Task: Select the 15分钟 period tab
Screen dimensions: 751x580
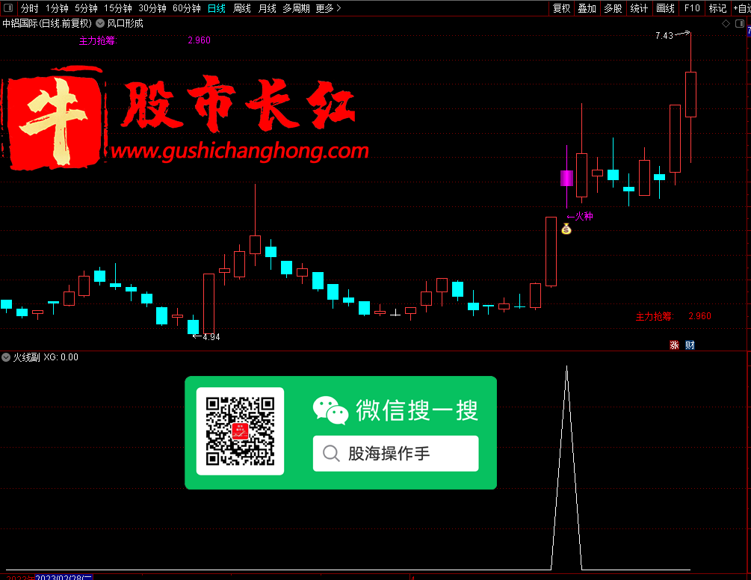Action: (x=118, y=8)
